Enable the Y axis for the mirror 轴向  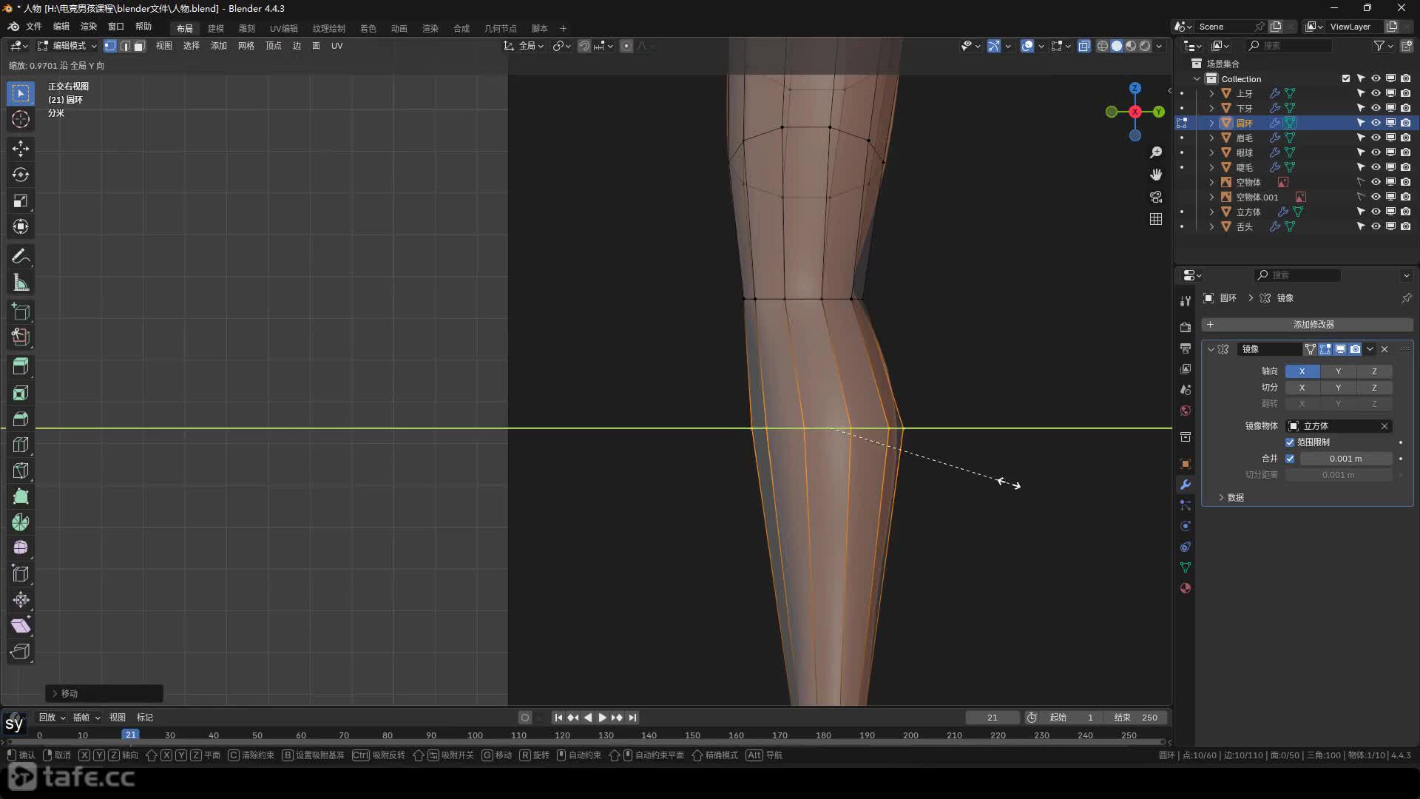pyautogui.click(x=1338, y=371)
